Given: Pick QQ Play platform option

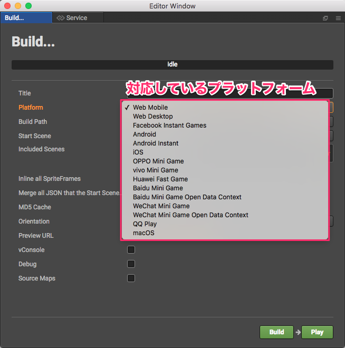Looking at the screenshot, I should (225, 224).
